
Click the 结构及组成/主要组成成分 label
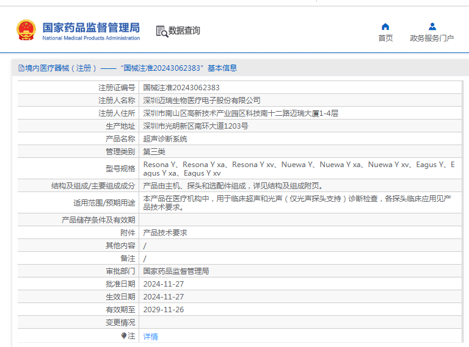(x=93, y=186)
